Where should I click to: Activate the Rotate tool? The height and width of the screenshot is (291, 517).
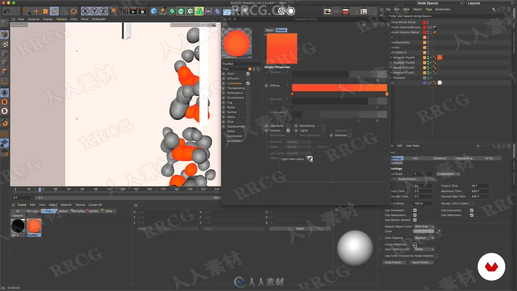pyautogui.click(x=55, y=11)
